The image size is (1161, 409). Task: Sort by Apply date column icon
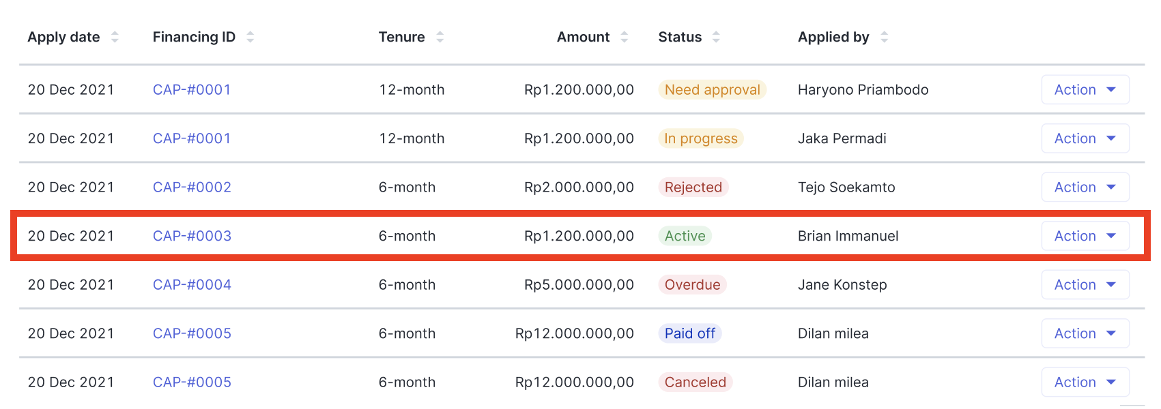tap(115, 37)
